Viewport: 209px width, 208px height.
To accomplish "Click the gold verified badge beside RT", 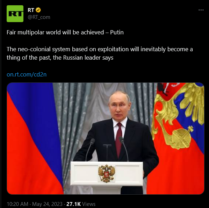I will (x=38, y=10).
